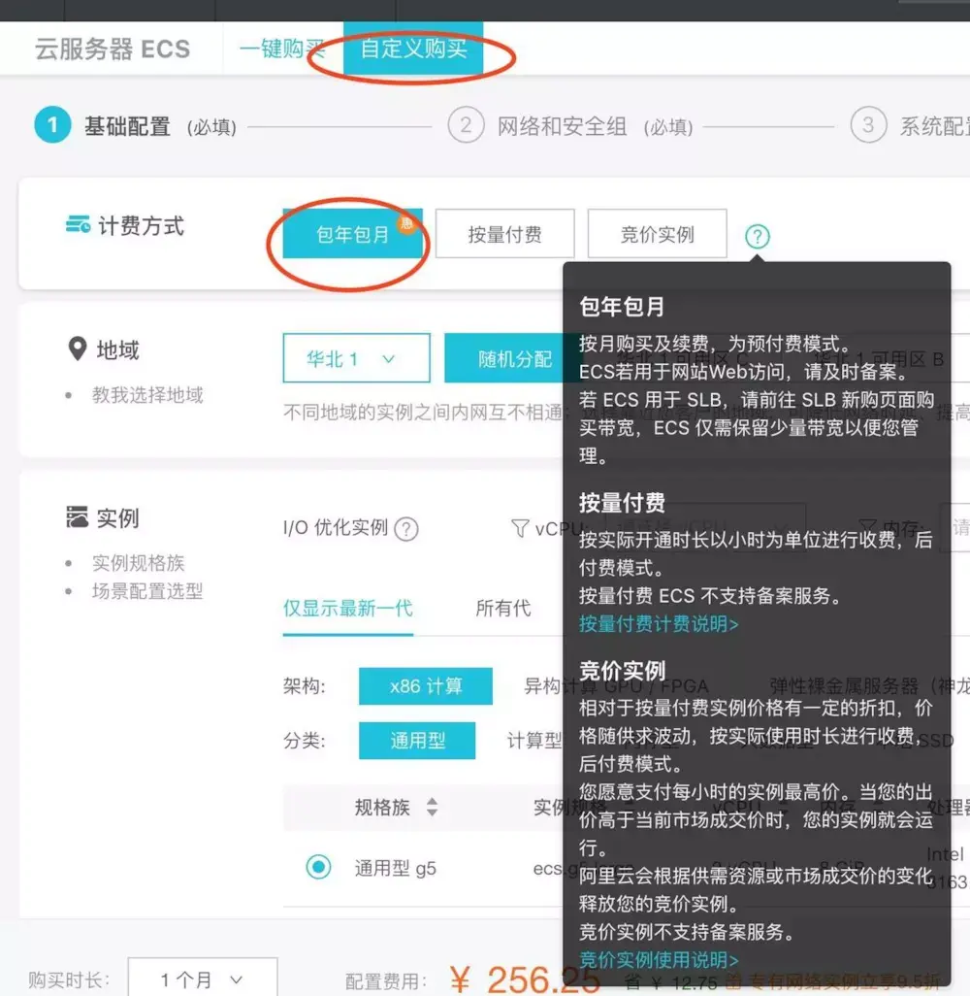Click the 实例 section icon
970x996 pixels.
point(77,517)
